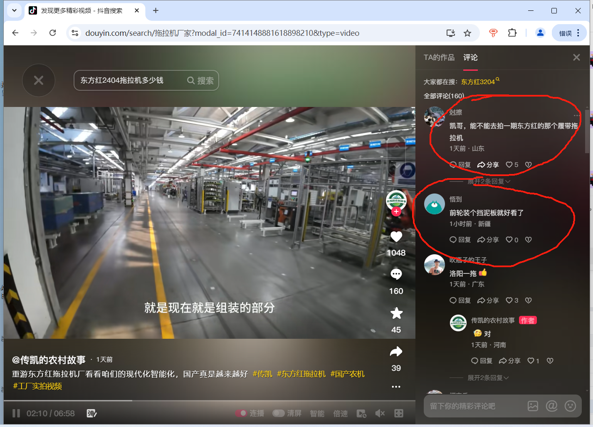Viewport: 593px width, 427px height.
Task: Expand 2 replies under author's reply
Action: tap(488, 378)
